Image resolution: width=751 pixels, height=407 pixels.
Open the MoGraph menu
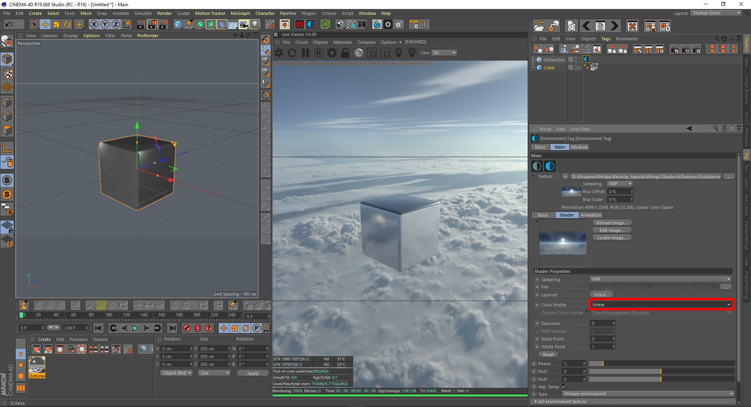coord(240,13)
